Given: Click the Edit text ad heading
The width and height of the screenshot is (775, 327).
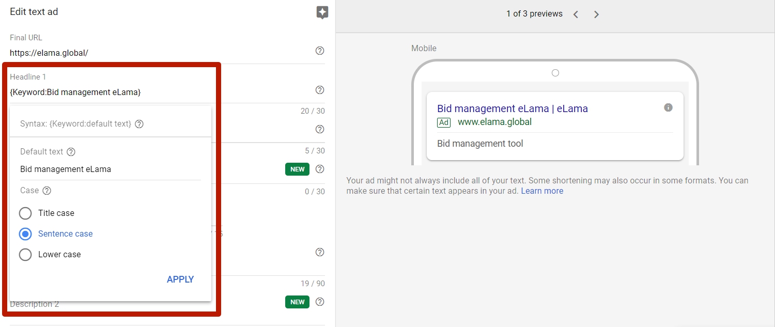Looking at the screenshot, I should (x=34, y=12).
